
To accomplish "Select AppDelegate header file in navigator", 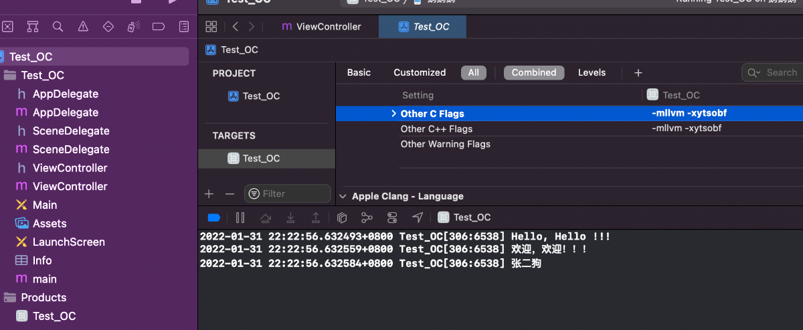I will click(65, 94).
